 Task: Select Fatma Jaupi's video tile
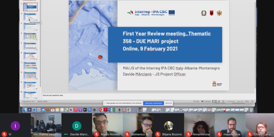(x=46, y=125)
